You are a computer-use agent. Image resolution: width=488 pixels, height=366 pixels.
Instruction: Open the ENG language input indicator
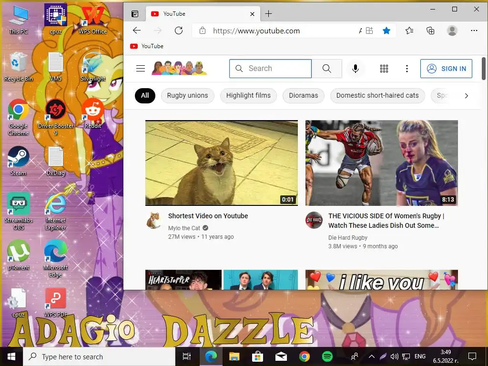click(x=420, y=356)
